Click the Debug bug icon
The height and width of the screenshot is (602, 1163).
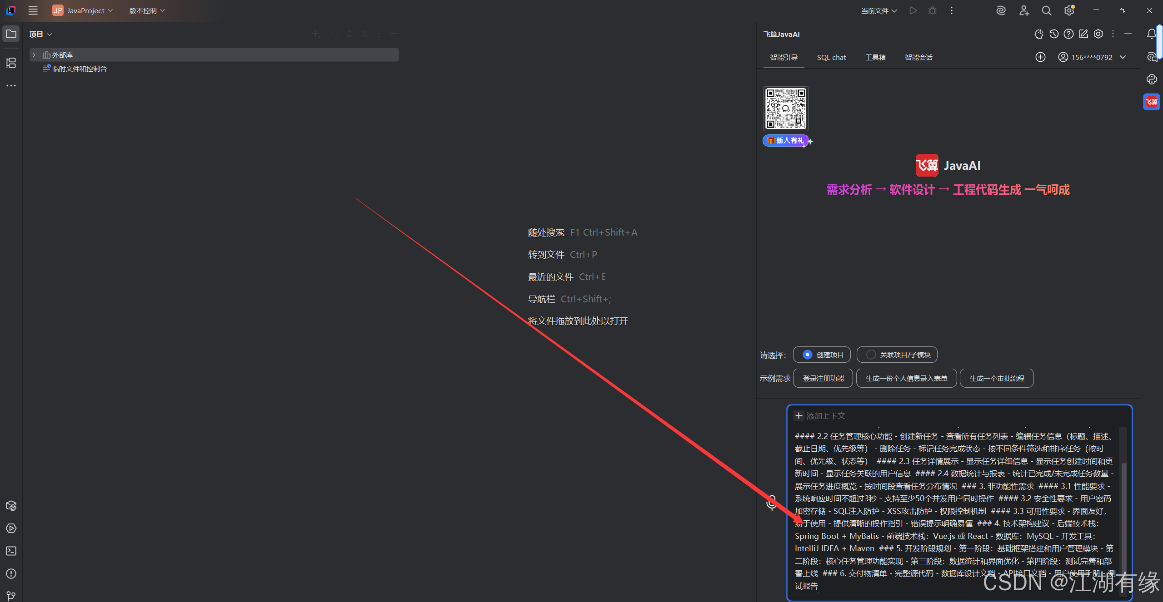tap(932, 10)
